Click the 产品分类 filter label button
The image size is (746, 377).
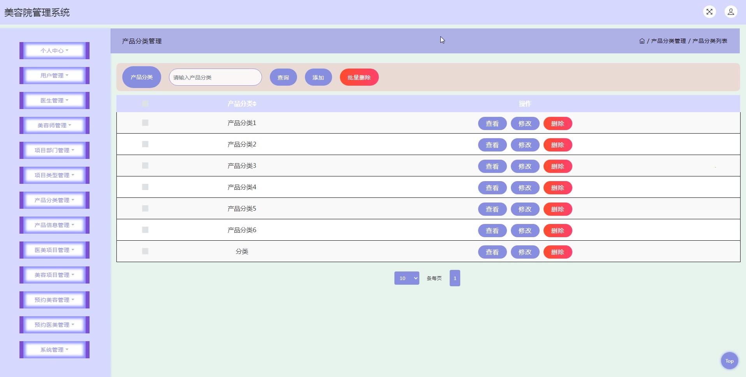[x=142, y=77]
